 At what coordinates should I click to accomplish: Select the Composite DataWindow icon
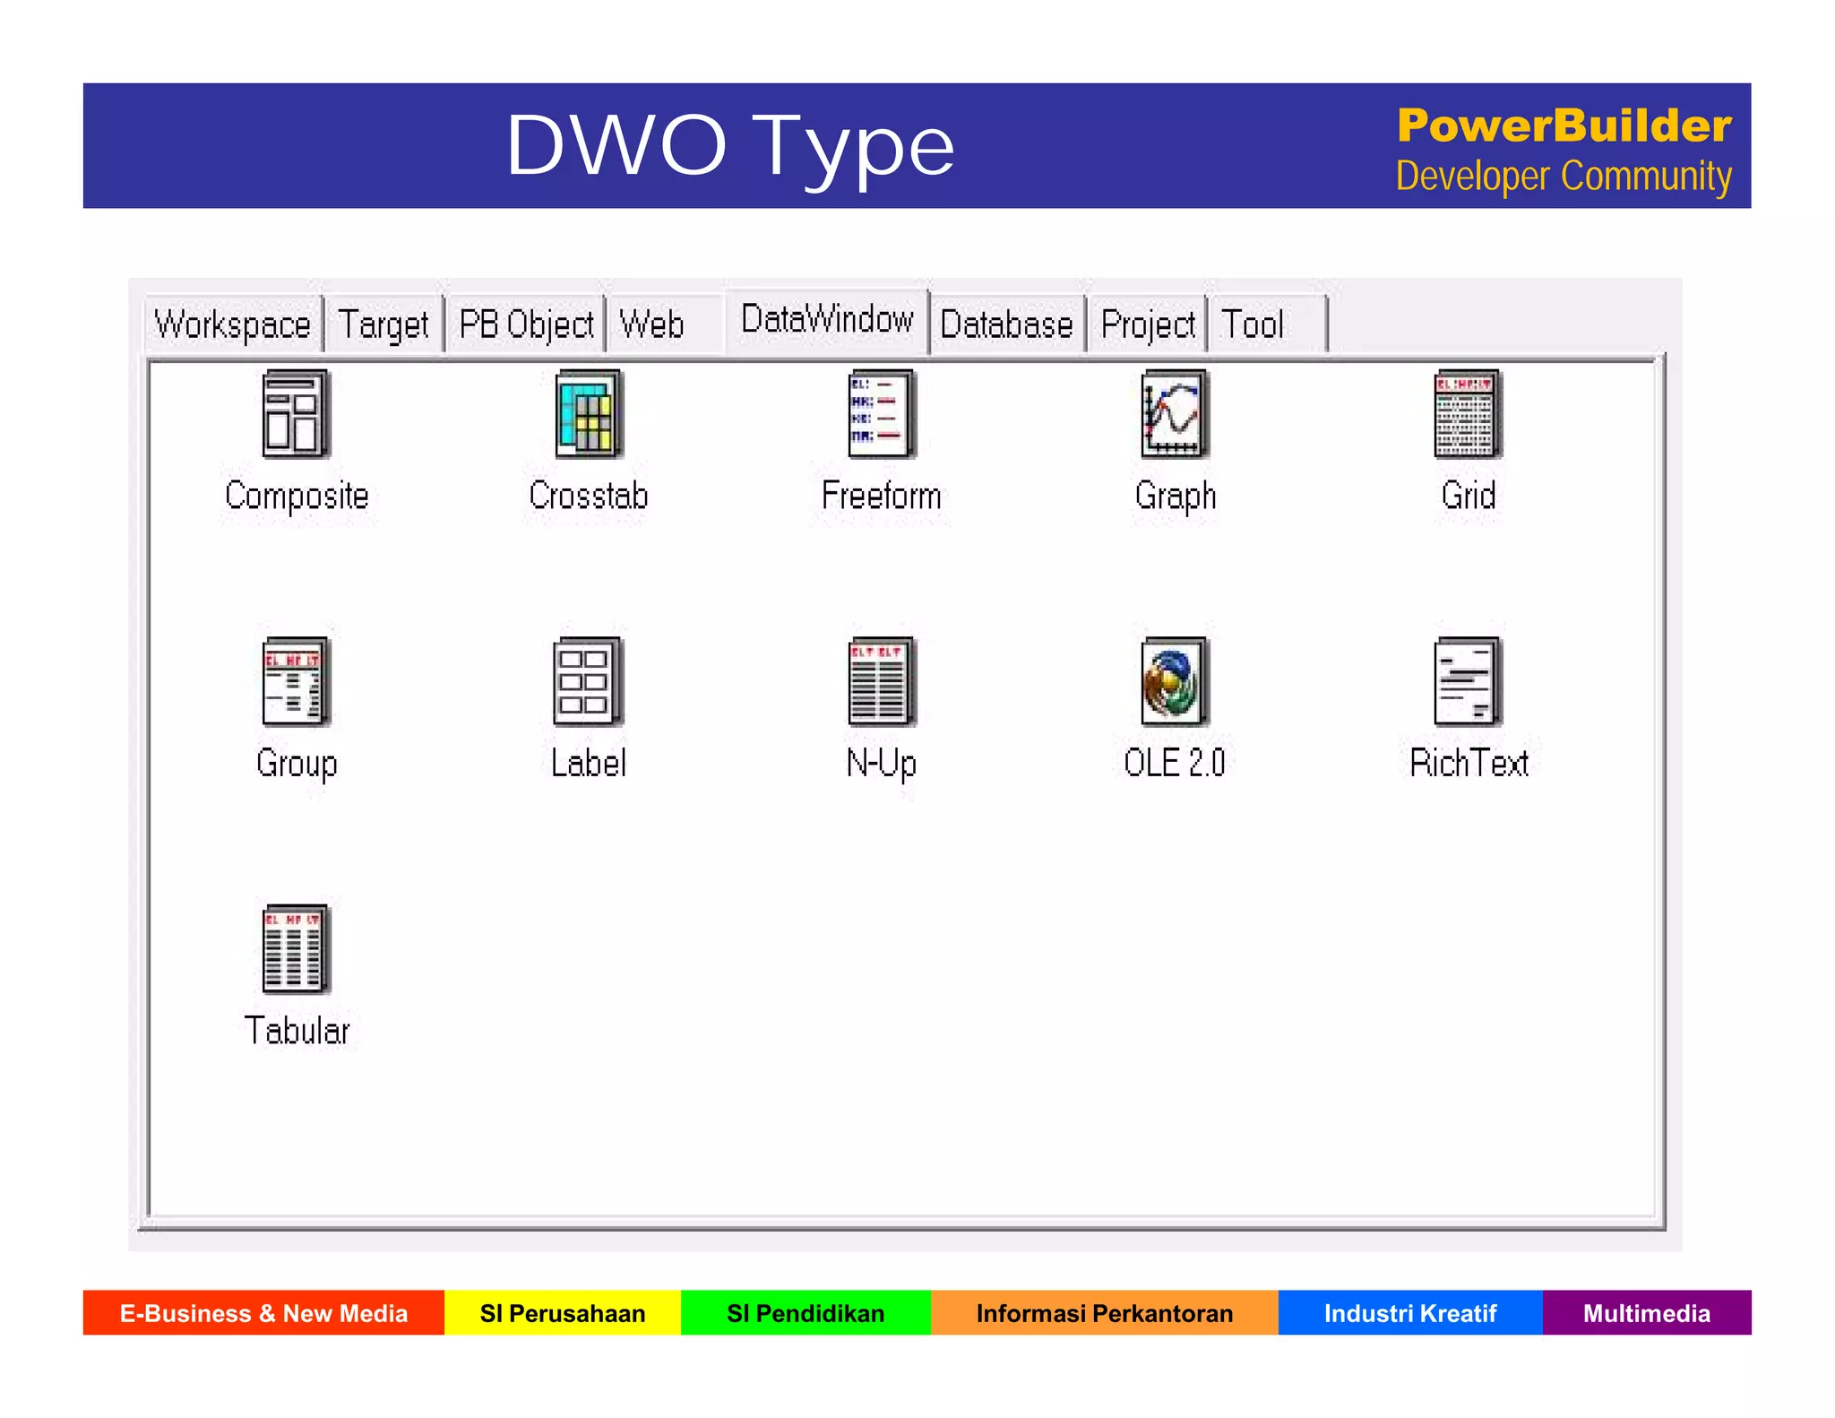point(296,414)
